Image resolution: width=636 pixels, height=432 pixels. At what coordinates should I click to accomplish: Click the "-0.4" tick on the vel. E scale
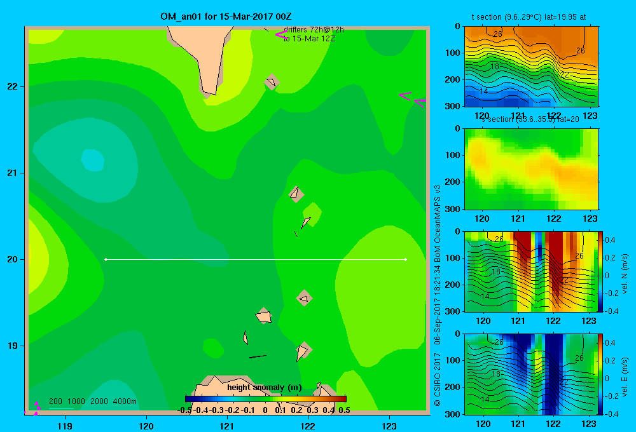[611, 414]
